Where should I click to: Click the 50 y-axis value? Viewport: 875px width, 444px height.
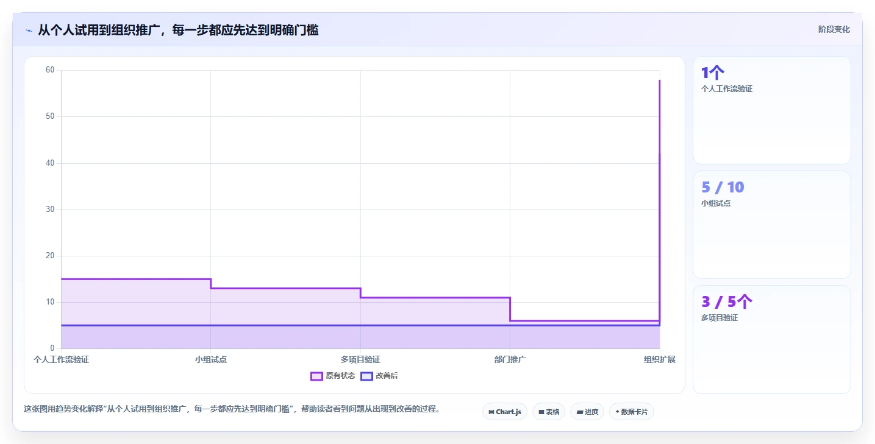(50, 116)
